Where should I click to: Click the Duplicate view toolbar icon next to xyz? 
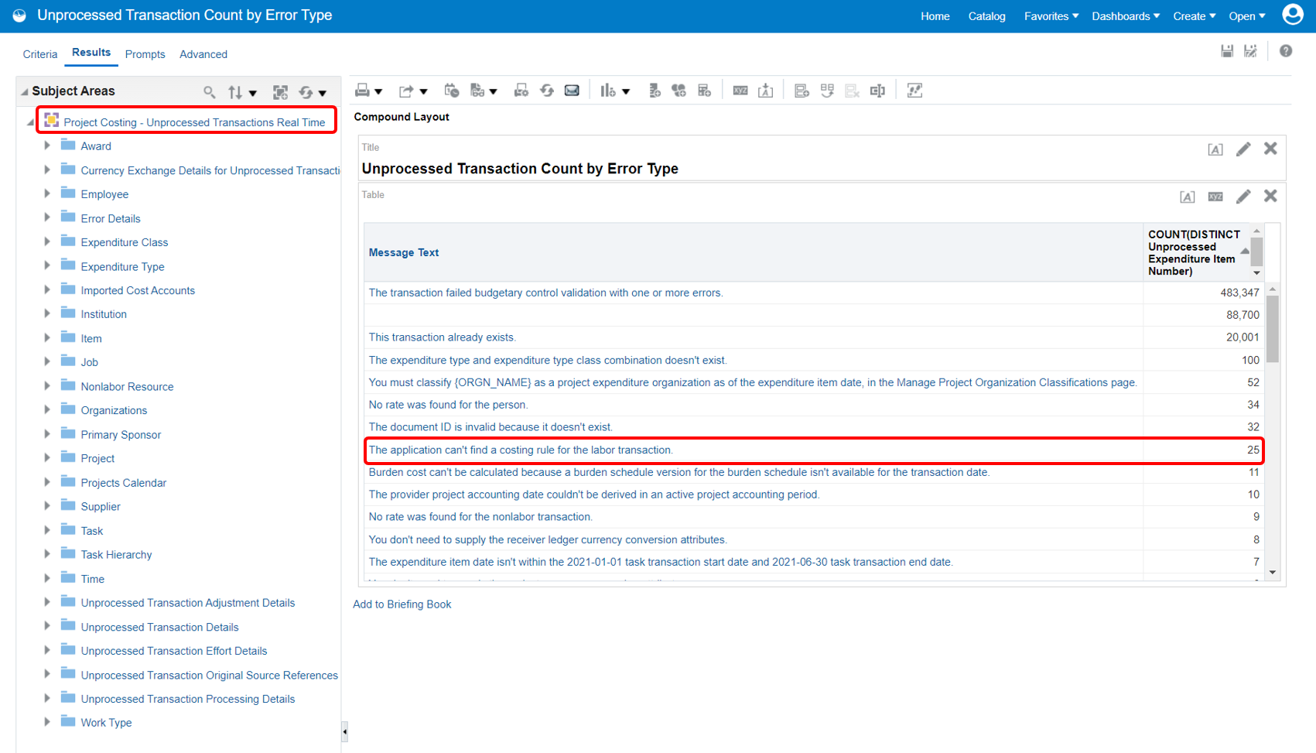coord(765,91)
